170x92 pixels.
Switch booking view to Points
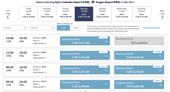click(76, 28)
